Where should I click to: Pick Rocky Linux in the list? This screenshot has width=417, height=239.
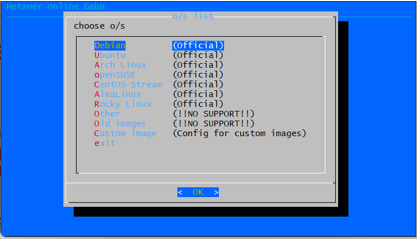(123, 104)
